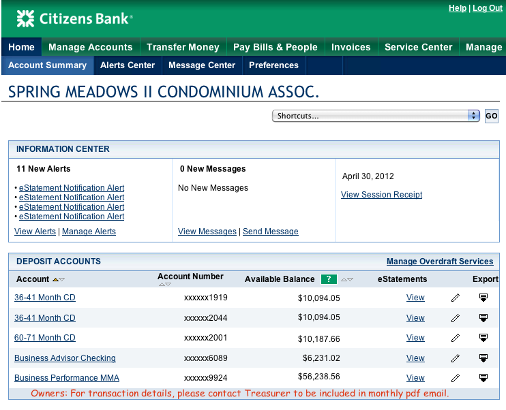
Task: Open View Session Receipt
Action: [382, 195]
